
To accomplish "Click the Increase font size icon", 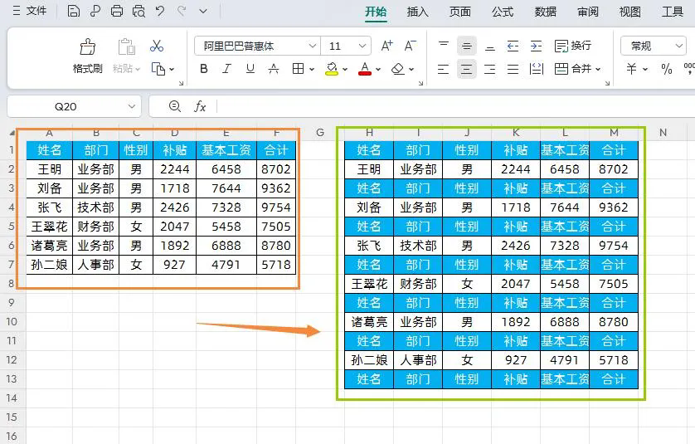I will (x=386, y=46).
